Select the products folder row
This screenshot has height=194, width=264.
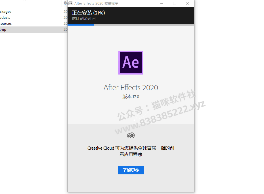click(x=34, y=18)
